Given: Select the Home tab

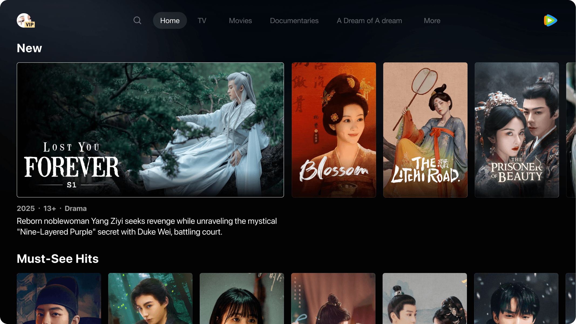Looking at the screenshot, I should (x=170, y=21).
